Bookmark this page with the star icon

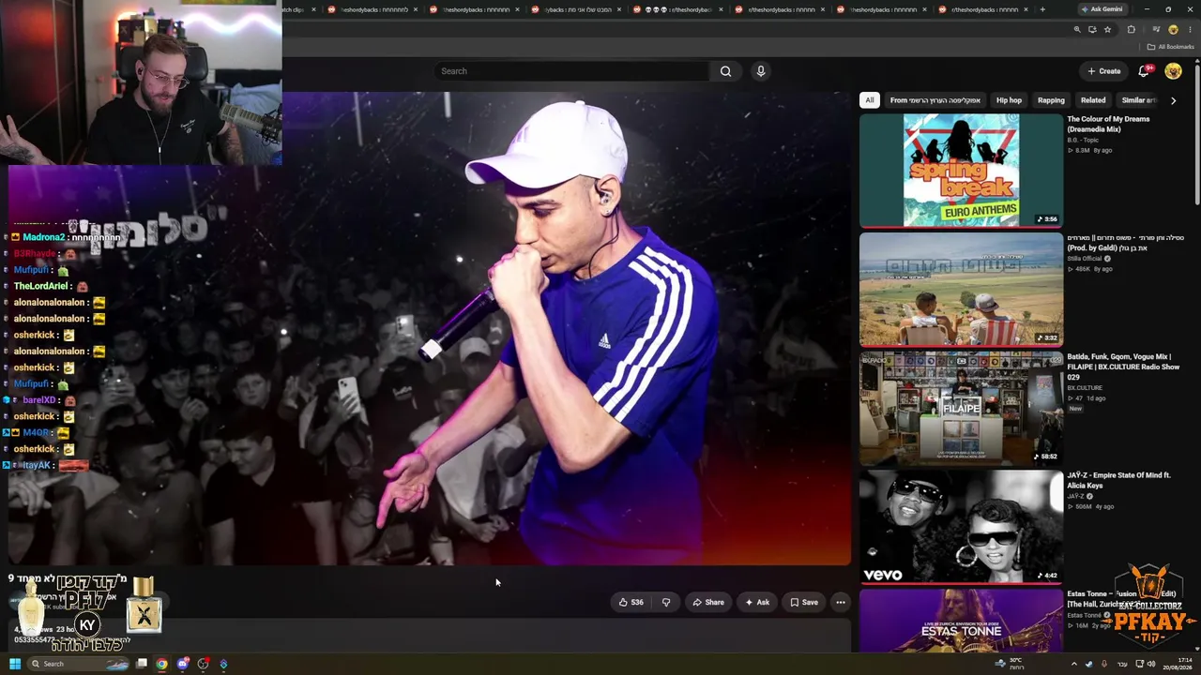pos(1107,30)
